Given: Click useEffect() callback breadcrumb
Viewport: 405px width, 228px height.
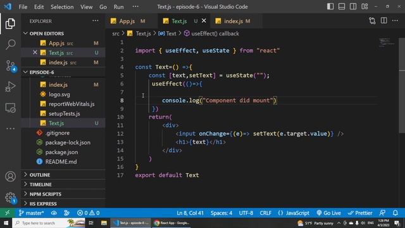Looking at the screenshot, I should pos(211,34).
